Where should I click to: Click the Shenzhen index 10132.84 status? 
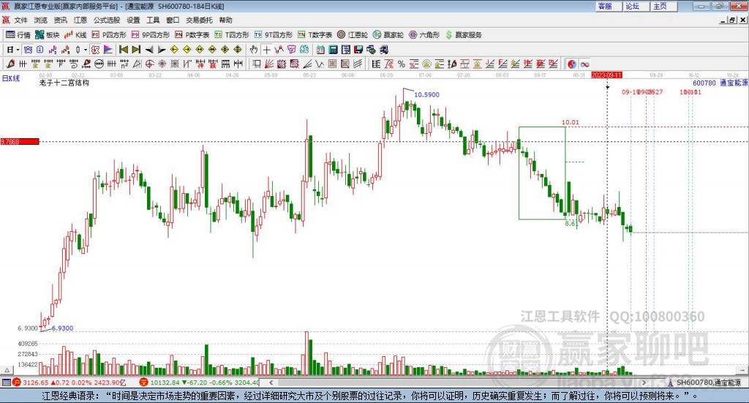[200, 383]
